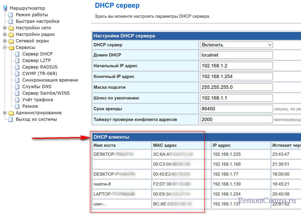The width and height of the screenshot is (301, 214).
Task: Open the Сервер Samba/WINS page
Action: click(x=46, y=93)
